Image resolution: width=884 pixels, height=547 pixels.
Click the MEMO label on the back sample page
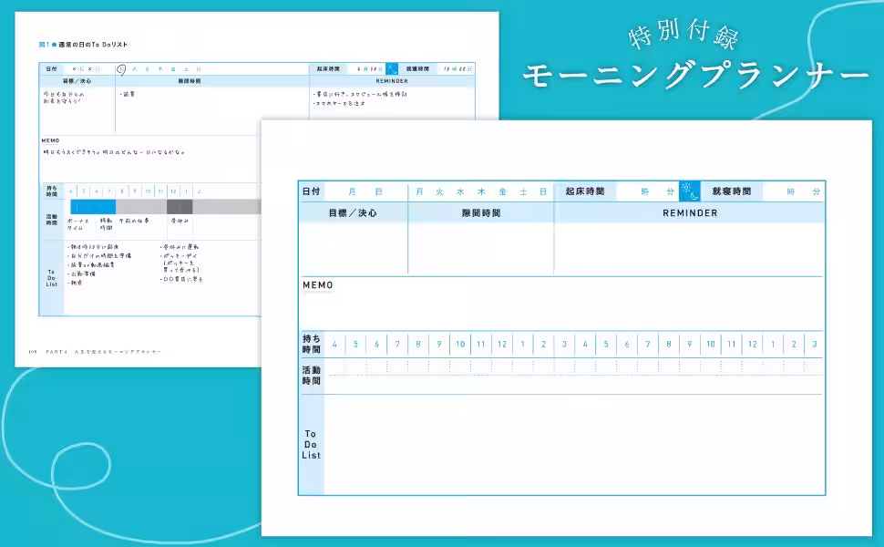tap(51, 140)
